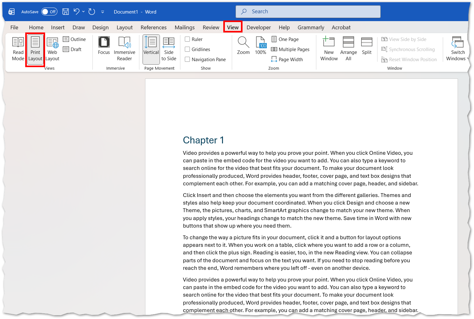Viewport: 474px width, 319px height.
Task: Open the Zoom dialog magnifier
Action: tap(243, 46)
